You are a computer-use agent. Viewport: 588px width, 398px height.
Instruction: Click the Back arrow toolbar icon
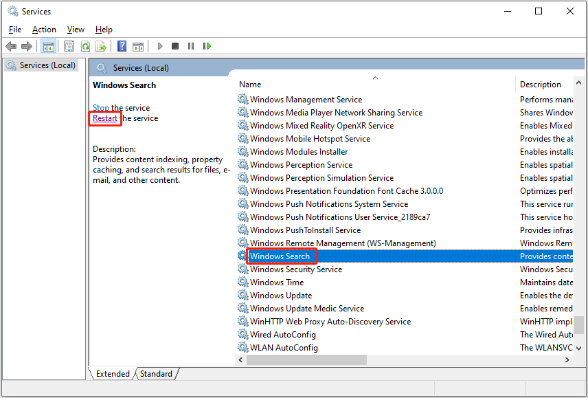click(x=11, y=47)
